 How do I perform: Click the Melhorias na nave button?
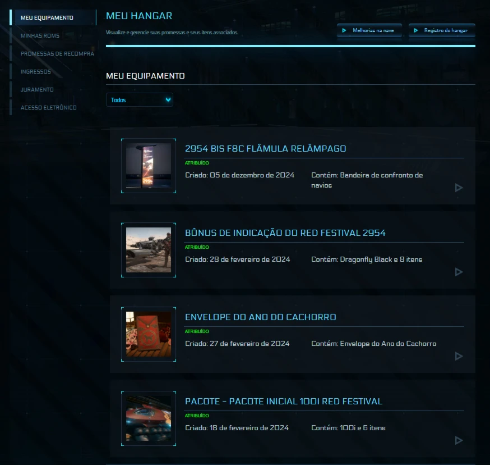point(369,30)
